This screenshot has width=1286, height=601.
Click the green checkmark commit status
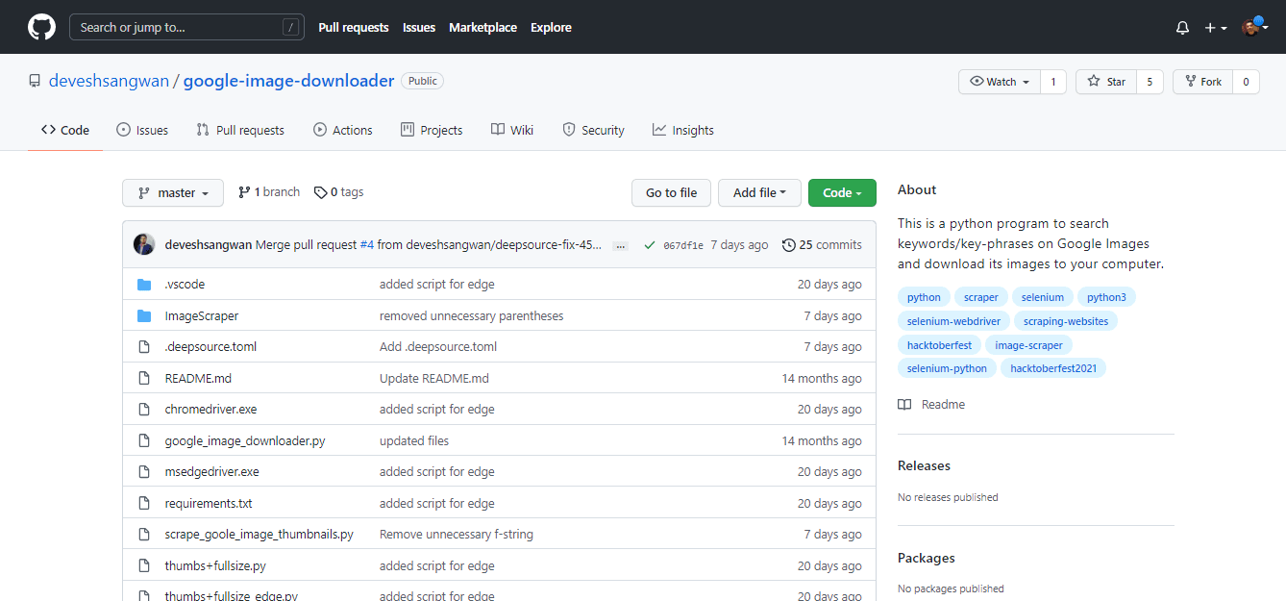[651, 245]
